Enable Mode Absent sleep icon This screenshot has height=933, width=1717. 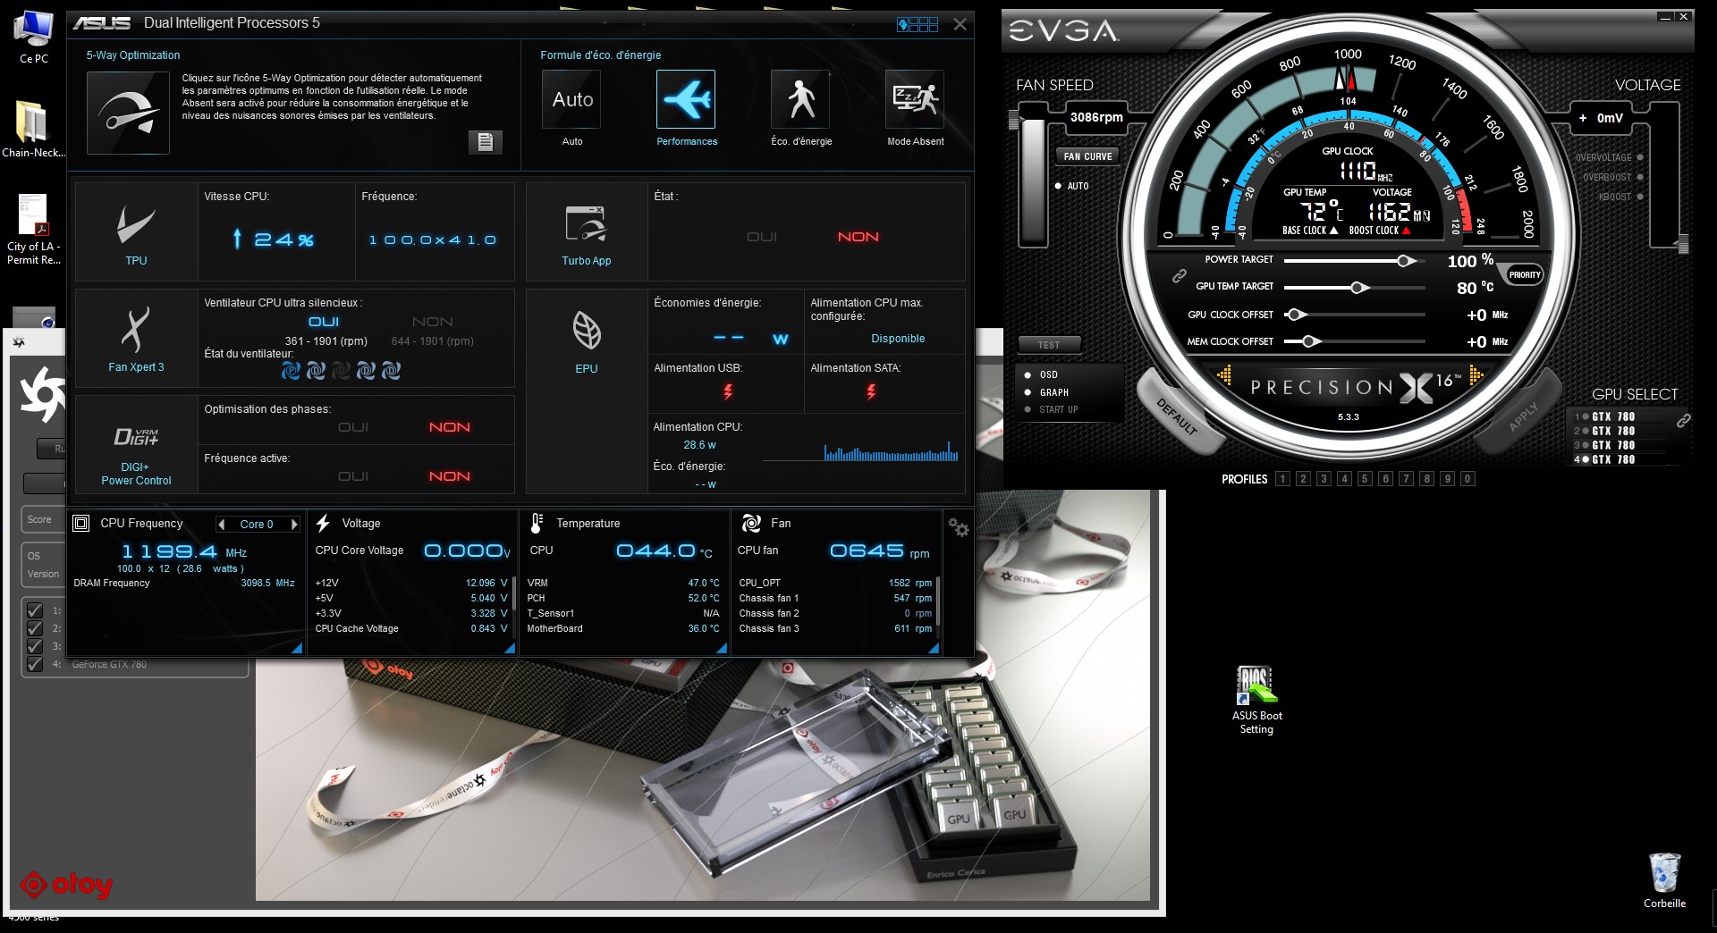tap(915, 99)
